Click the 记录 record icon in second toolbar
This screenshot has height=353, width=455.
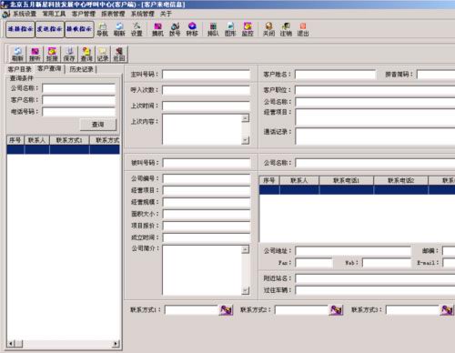coord(103,55)
